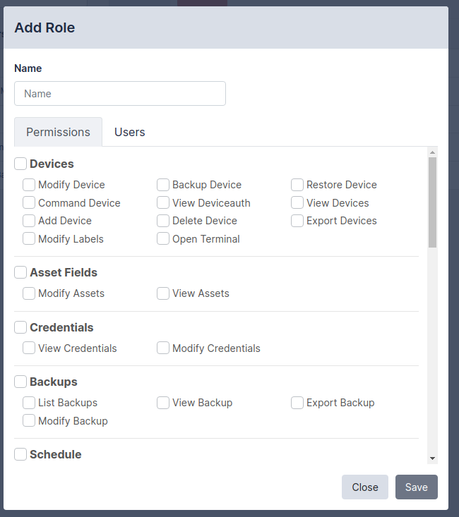The image size is (459, 517).
Task: Click the scroll down arrow
Action: coord(432,458)
